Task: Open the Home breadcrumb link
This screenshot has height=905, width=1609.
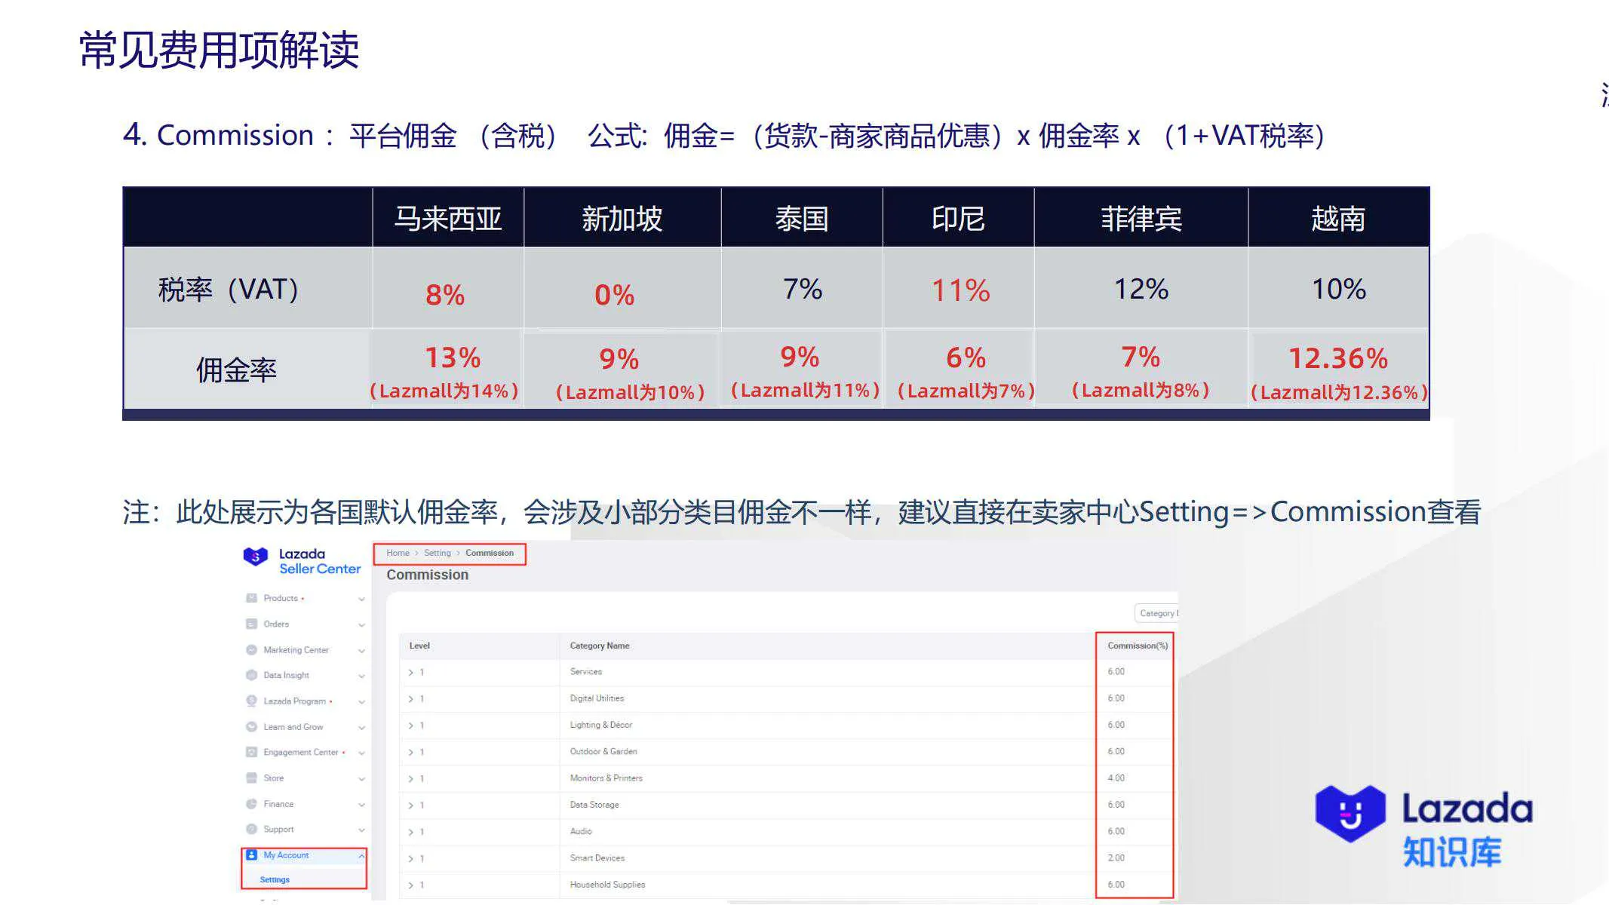Action: tap(398, 553)
